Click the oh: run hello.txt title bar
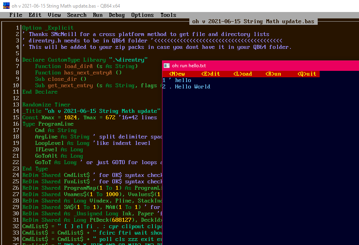Screen dimensions: 359x245 pyautogui.click(x=241, y=66)
